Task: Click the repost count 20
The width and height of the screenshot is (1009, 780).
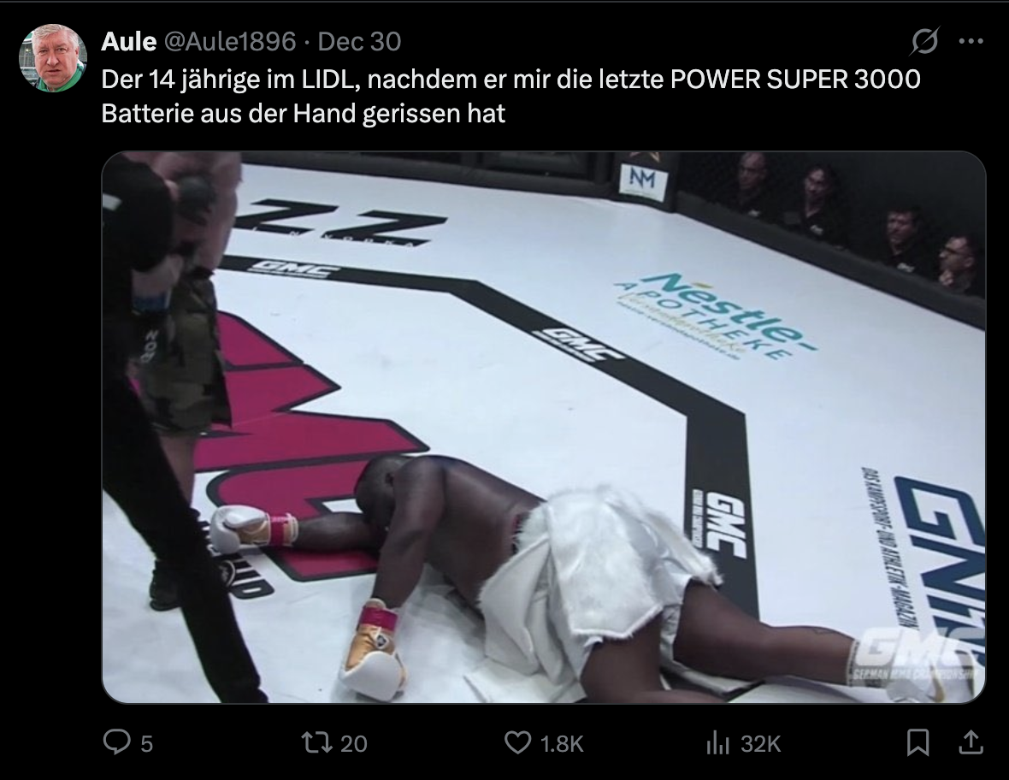Action: coord(353,744)
